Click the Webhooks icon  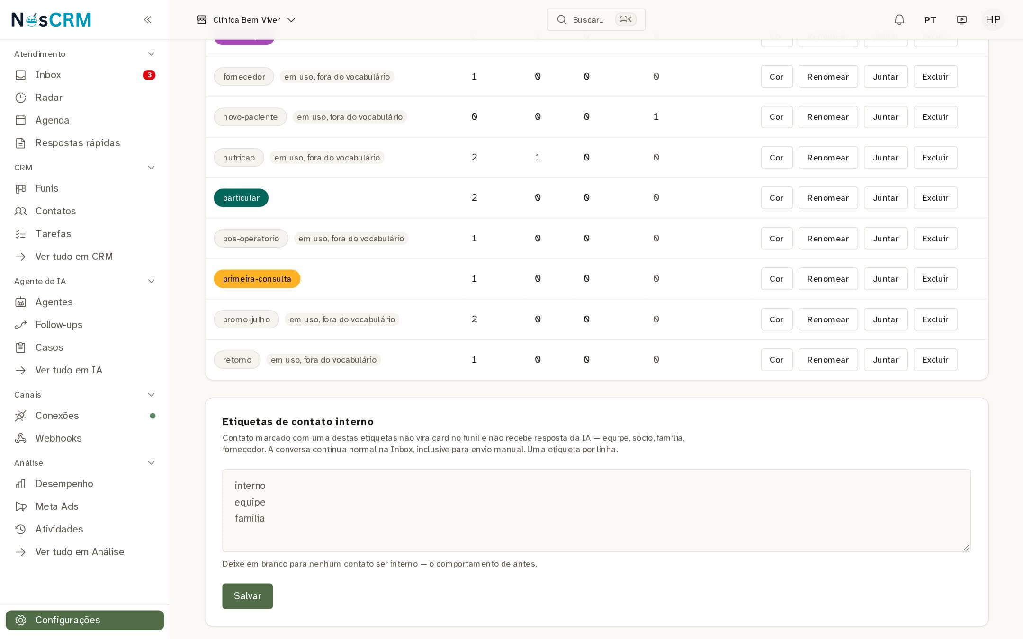pyautogui.click(x=20, y=438)
